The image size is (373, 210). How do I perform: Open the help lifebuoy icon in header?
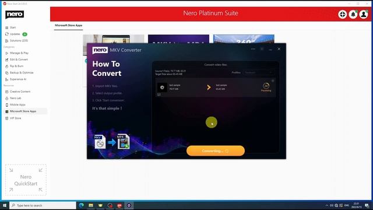pos(342,14)
